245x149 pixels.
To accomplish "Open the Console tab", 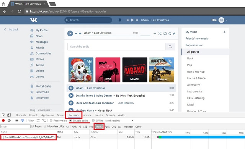I will click(33, 115).
